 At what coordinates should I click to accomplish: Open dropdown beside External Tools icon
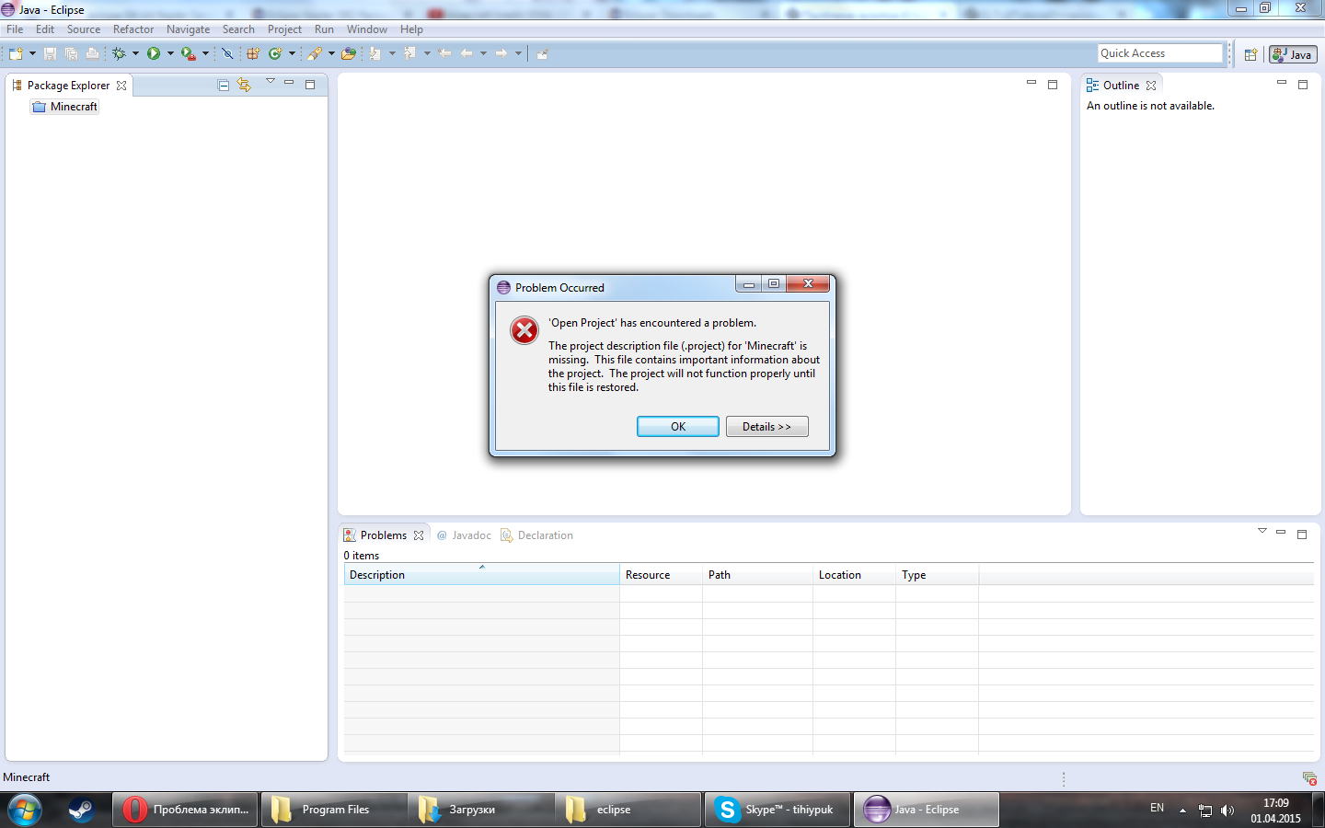(205, 54)
